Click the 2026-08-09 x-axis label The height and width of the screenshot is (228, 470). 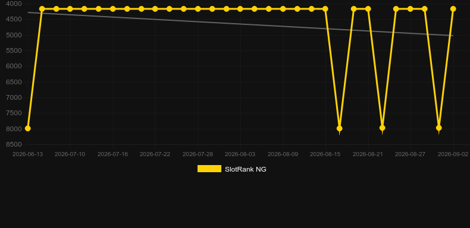283,154
